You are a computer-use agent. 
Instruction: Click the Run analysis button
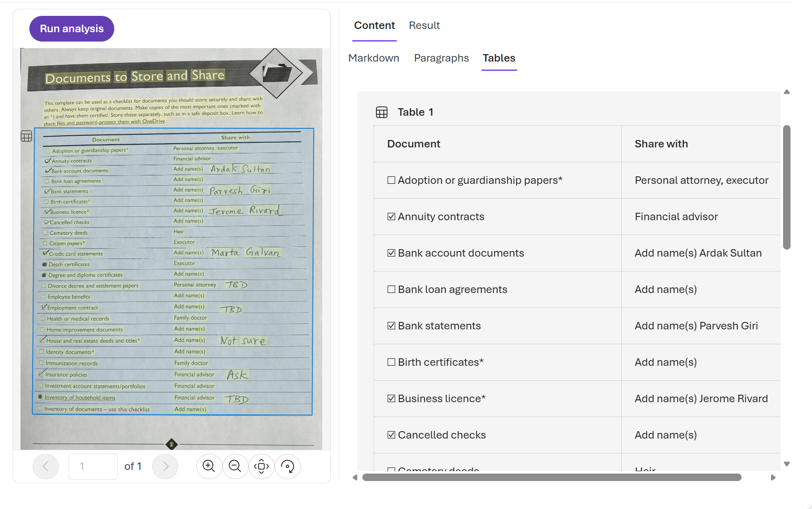tap(72, 29)
